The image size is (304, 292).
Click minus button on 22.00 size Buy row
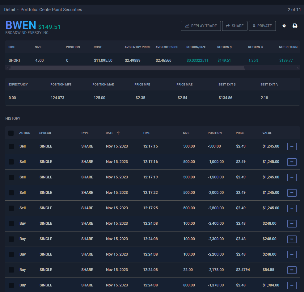click(x=292, y=270)
